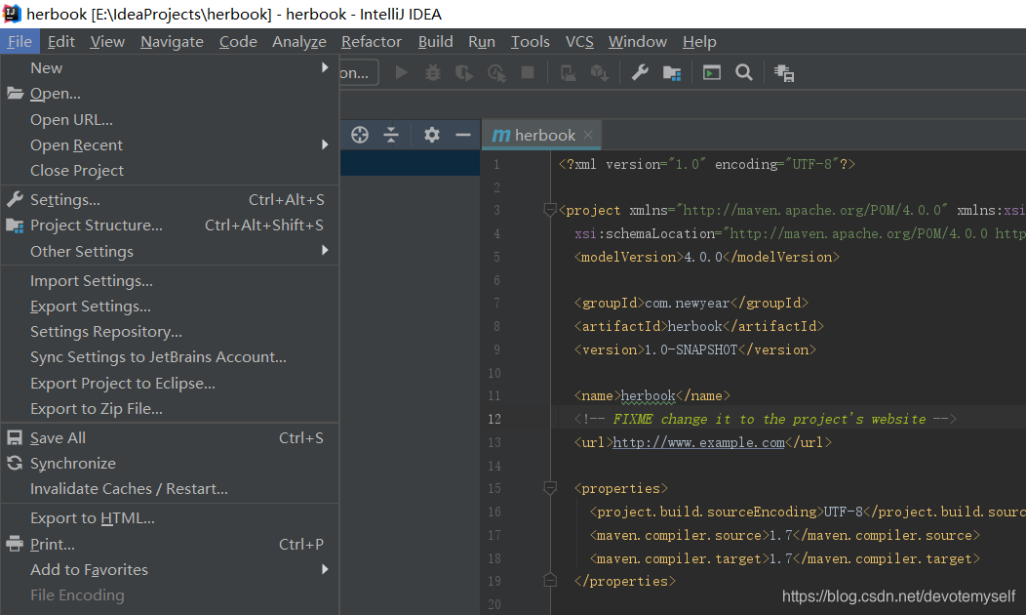Screen dimensions: 1026x615
Task: Open the VCS menu
Action: (579, 41)
